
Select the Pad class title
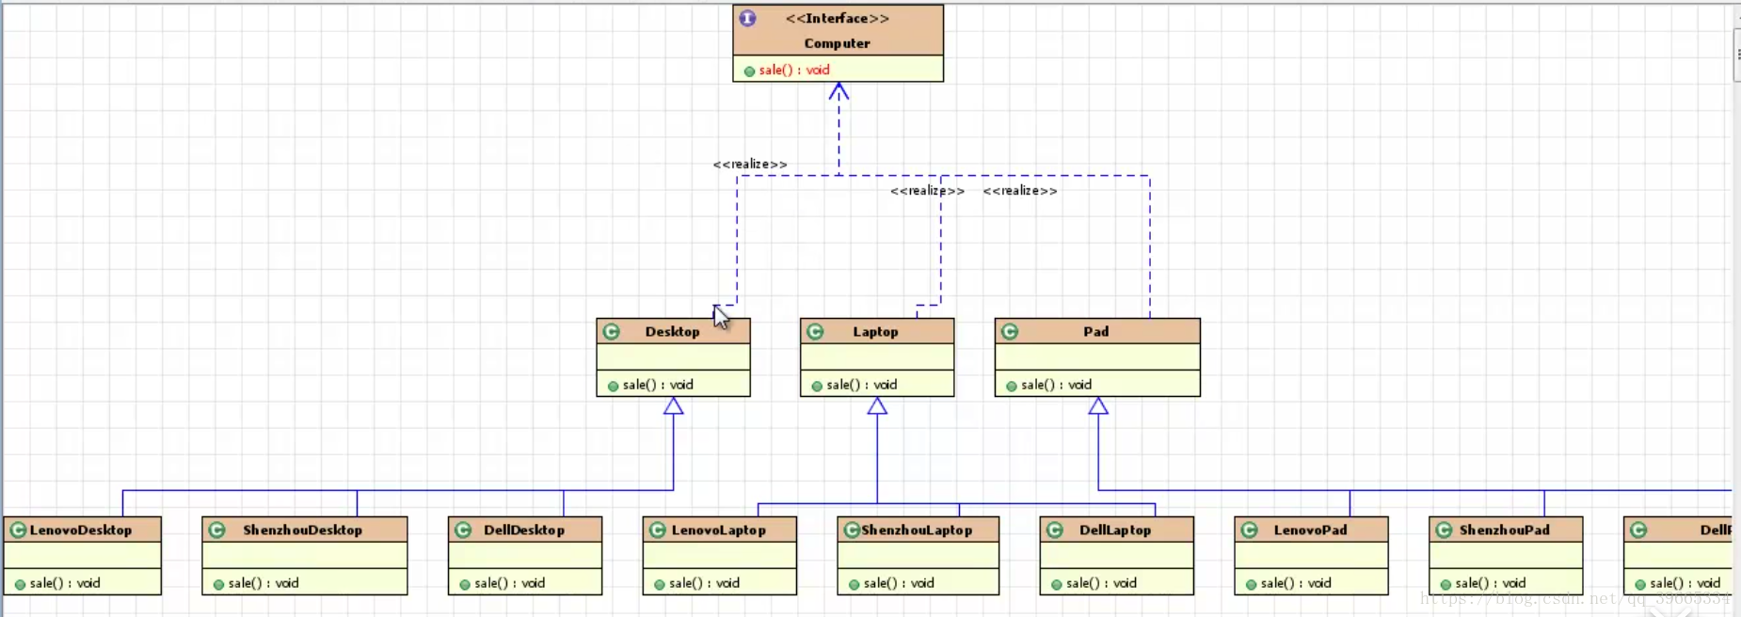[1095, 331]
